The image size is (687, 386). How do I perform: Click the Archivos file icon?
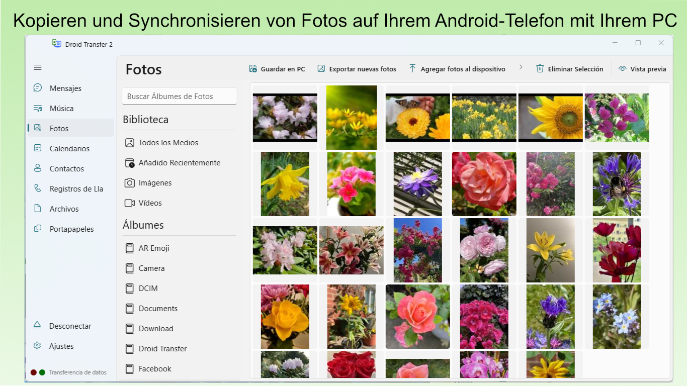coord(37,208)
